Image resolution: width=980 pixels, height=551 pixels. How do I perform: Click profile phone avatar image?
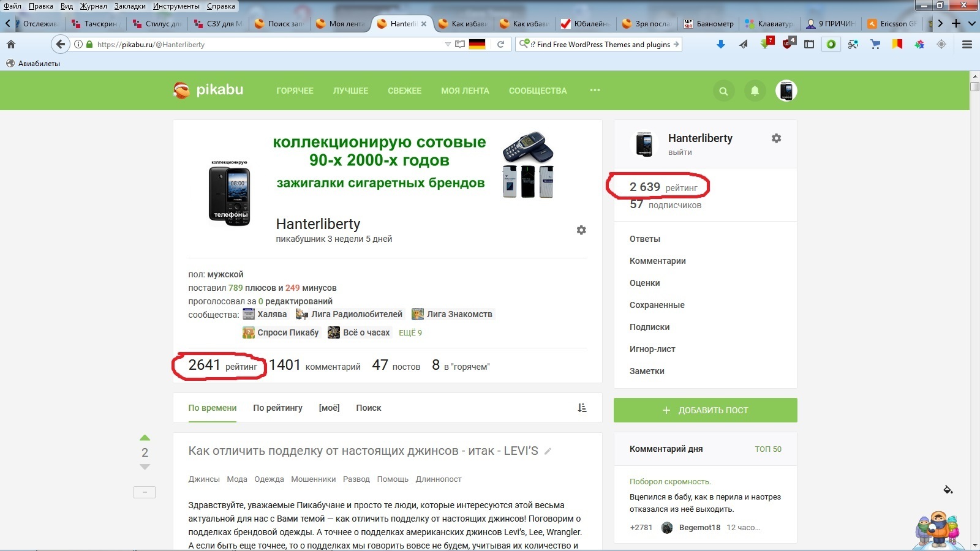(229, 194)
